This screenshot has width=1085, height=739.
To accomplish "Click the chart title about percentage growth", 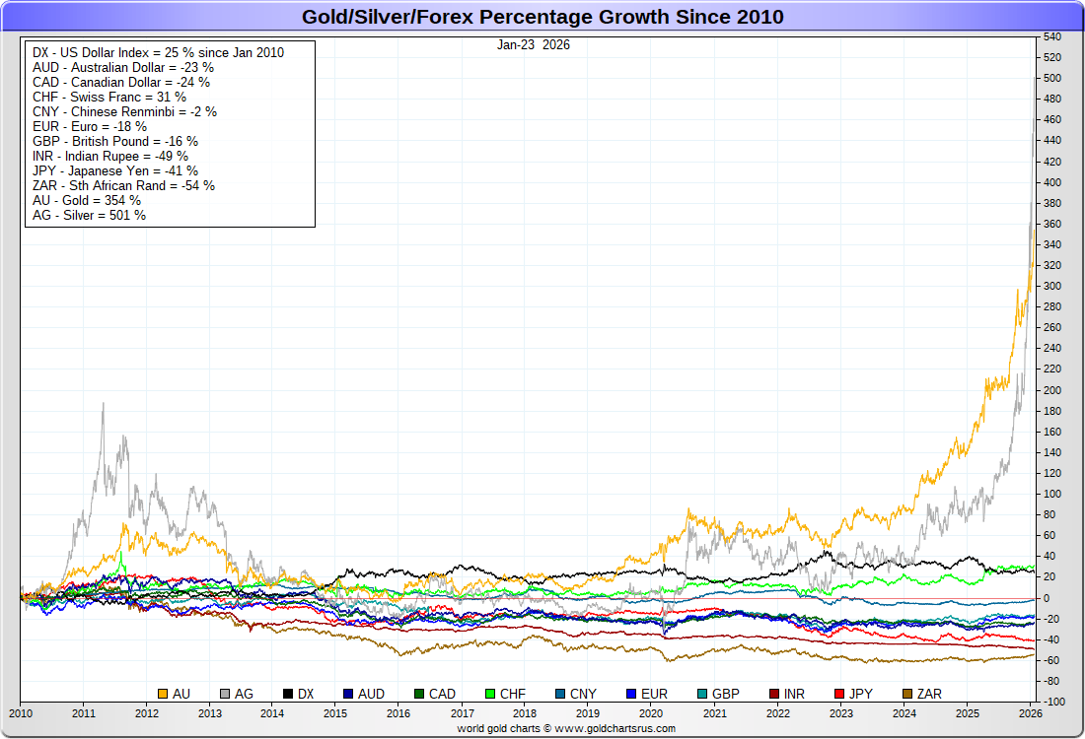I will [x=542, y=17].
